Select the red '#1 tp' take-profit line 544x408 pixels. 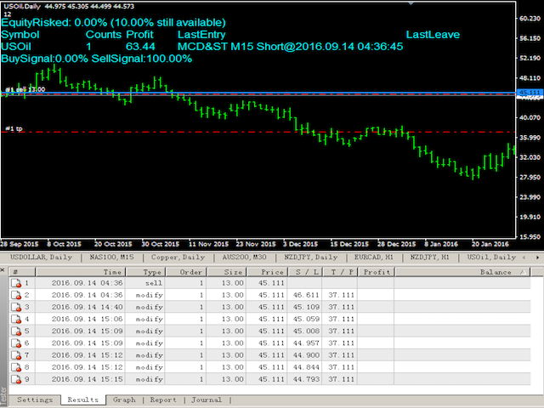point(255,132)
